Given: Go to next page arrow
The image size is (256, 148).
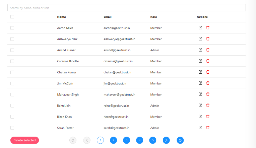Looking at the screenshot, I should coord(166,140).
